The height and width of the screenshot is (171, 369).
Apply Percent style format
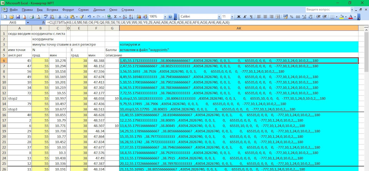point(292,17)
